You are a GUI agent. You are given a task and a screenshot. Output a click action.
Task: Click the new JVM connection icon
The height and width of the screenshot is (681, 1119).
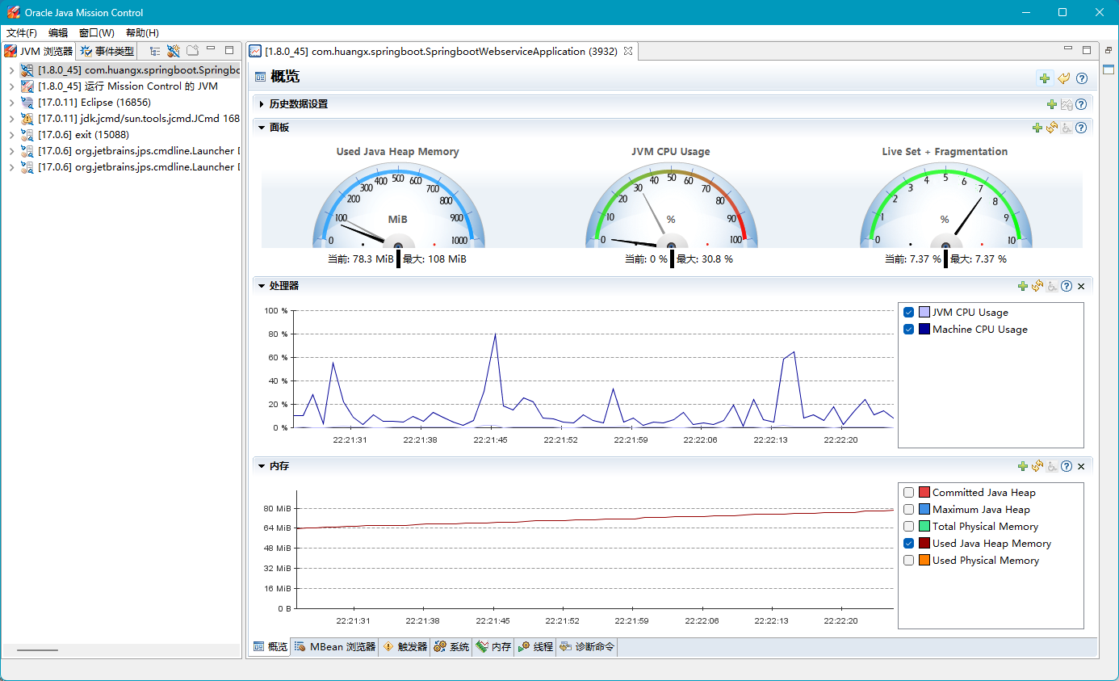click(x=173, y=51)
